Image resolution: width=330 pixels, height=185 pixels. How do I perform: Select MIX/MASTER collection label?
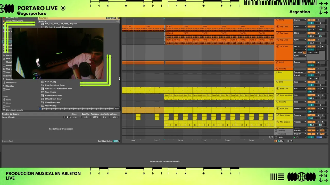tap(12, 18)
